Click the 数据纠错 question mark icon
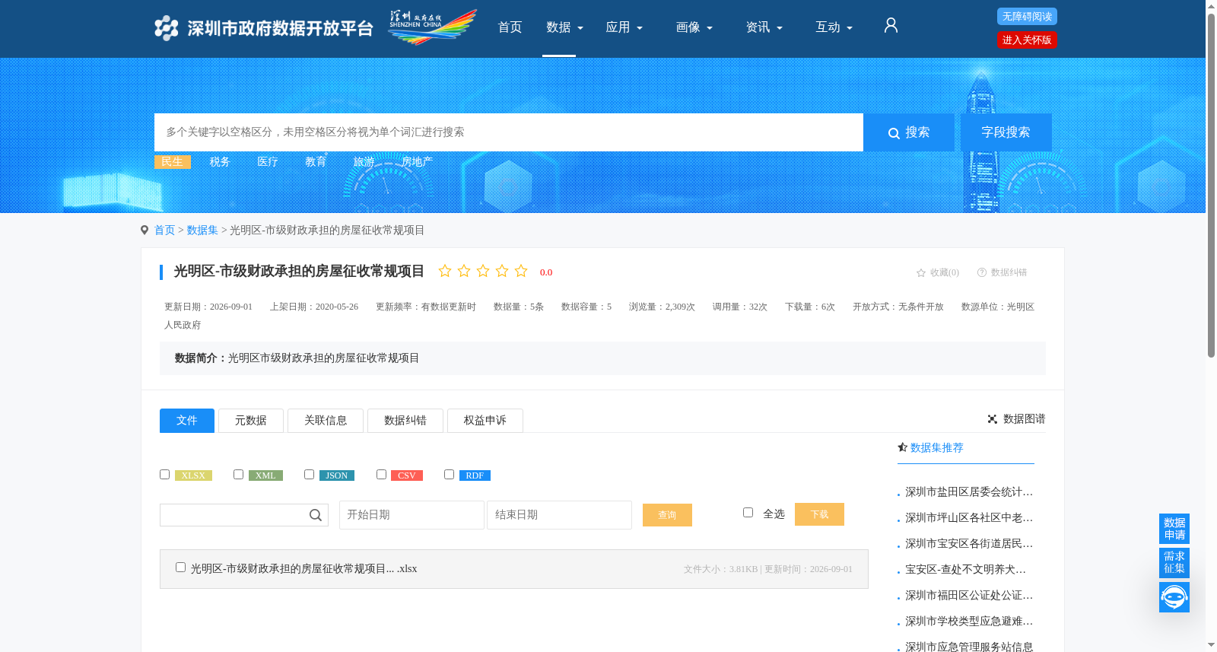 982,272
